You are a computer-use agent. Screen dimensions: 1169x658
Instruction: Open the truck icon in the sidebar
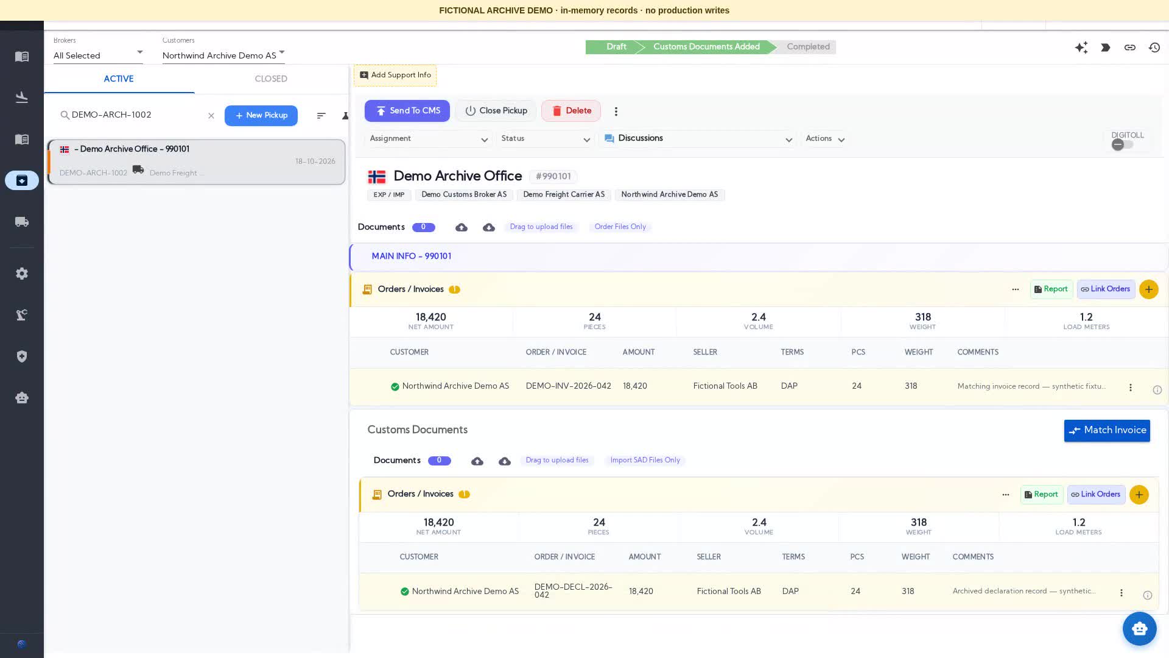click(x=22, y=222)
